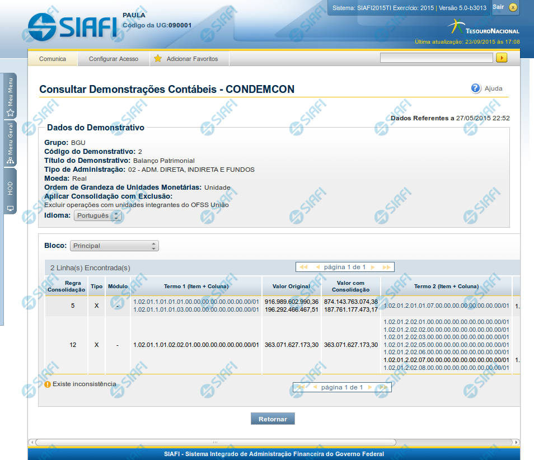The height and width of the screenshot is (460, 534).
Task: Click the inconsistency warning icon
Action: (48, 384)
